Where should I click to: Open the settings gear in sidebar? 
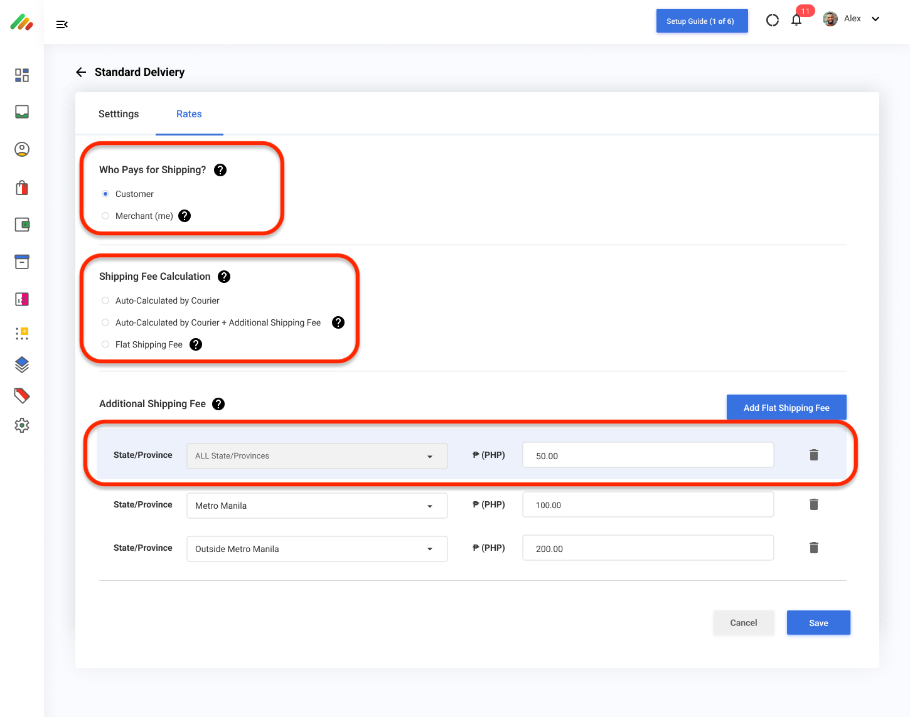[22, 425]
